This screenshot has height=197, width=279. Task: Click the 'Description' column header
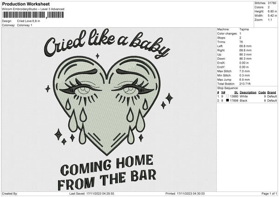click(248, 92)
